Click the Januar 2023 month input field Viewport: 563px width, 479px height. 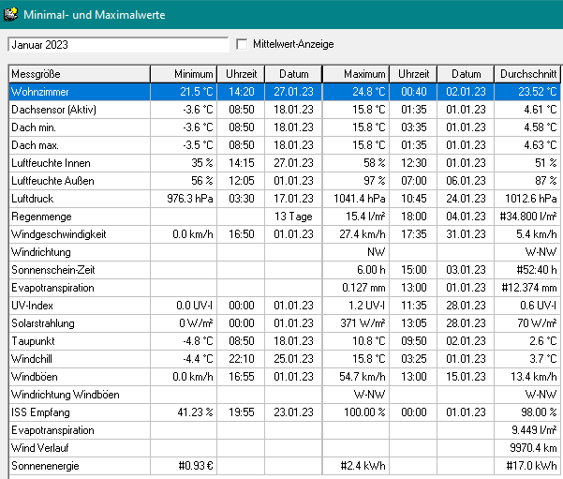coord(117,44)
